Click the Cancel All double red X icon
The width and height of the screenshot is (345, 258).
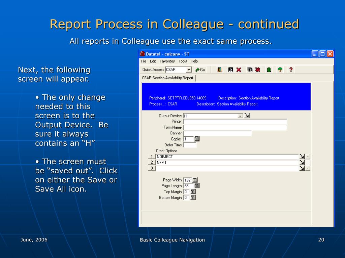click(258, 70)
